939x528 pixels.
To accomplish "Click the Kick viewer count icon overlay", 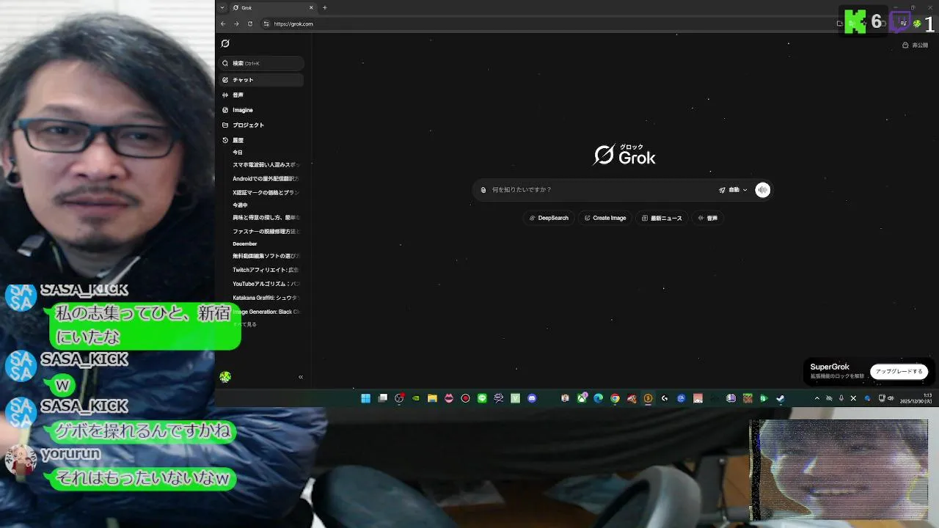I will [x=855, y=21].
